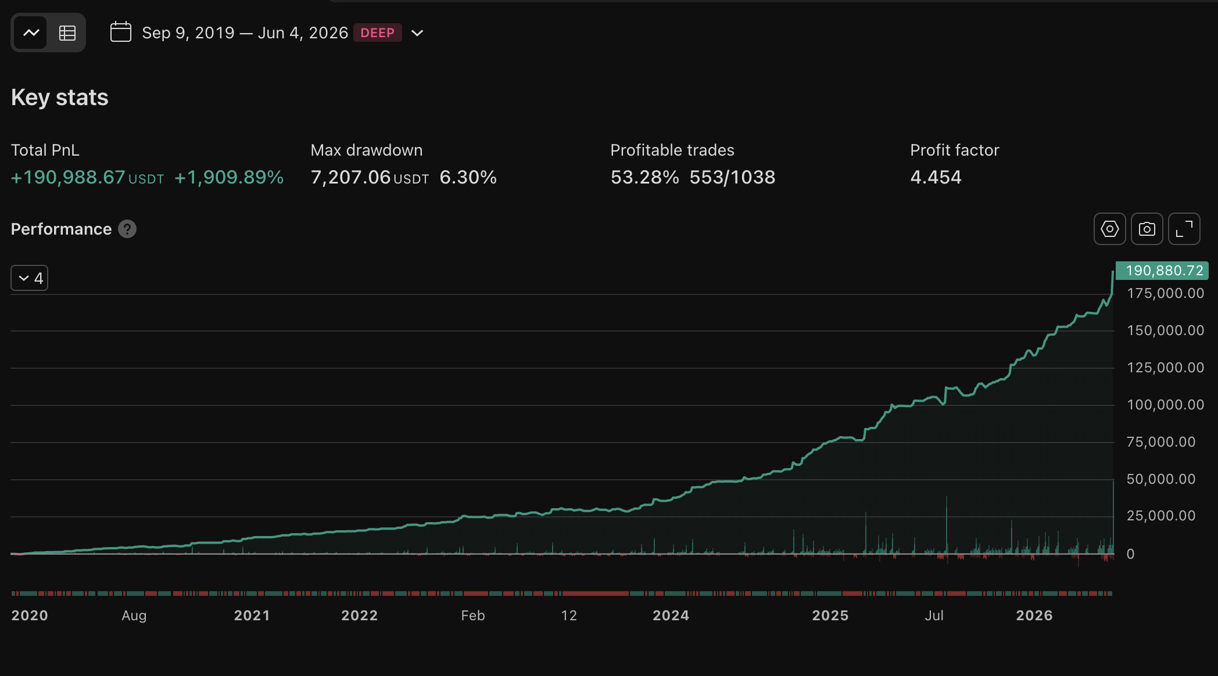The image size is (1218, 676).
Task: Open chart settings hexagon icon
Action: click(x=1109, y=229)
